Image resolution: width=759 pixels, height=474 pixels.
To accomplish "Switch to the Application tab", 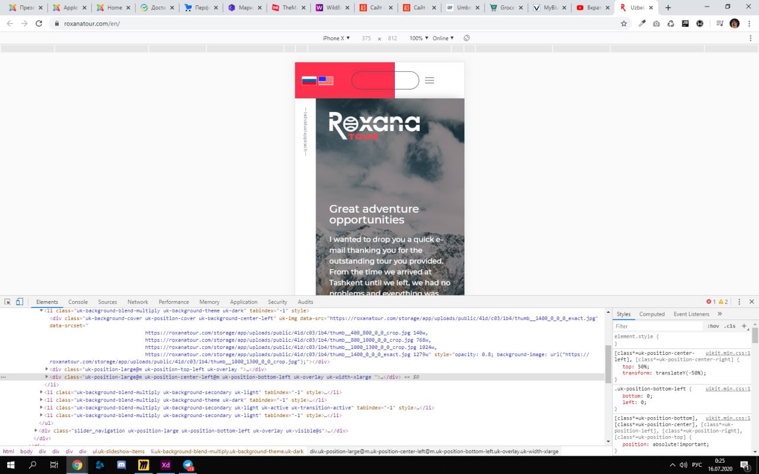I will coord(244,302).
